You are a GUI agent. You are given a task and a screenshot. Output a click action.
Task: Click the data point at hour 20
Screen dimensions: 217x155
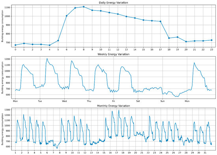[186, 42]
